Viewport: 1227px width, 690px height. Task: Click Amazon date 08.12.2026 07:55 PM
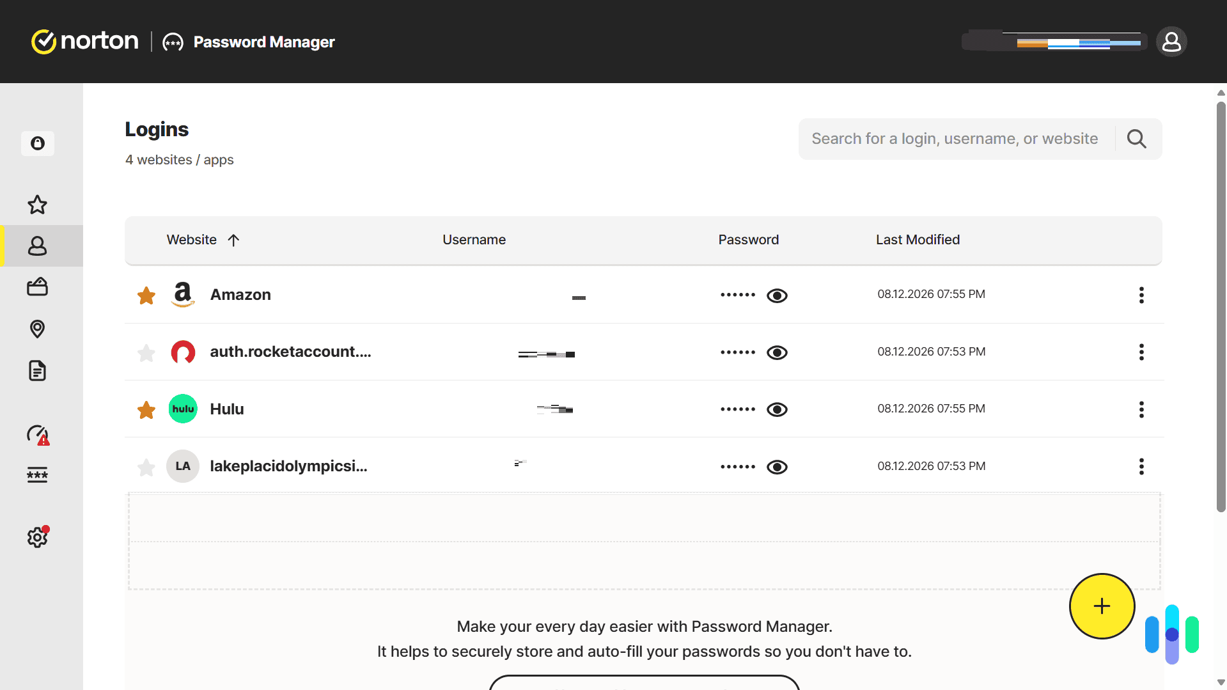click(x=931, y=294)
